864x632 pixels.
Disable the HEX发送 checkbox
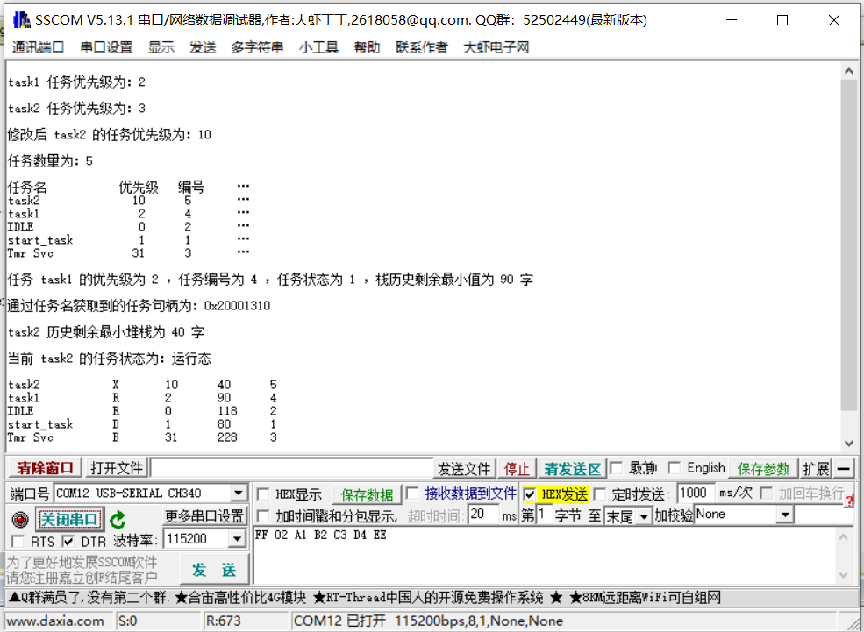pyautogui.click(x=531, y=494)
